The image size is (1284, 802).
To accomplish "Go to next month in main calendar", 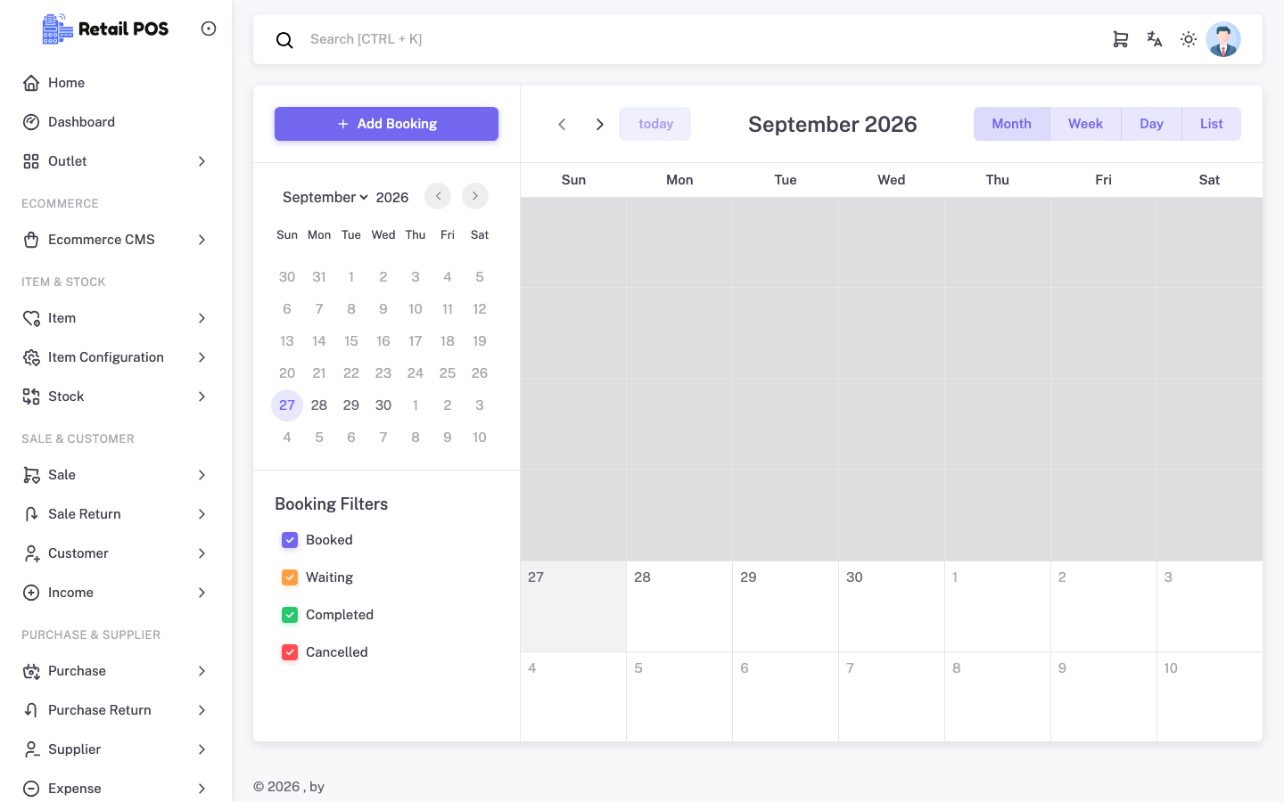I will [600, 124].
